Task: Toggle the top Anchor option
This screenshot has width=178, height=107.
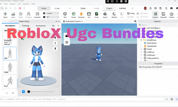Action: (x=144, y=13)
